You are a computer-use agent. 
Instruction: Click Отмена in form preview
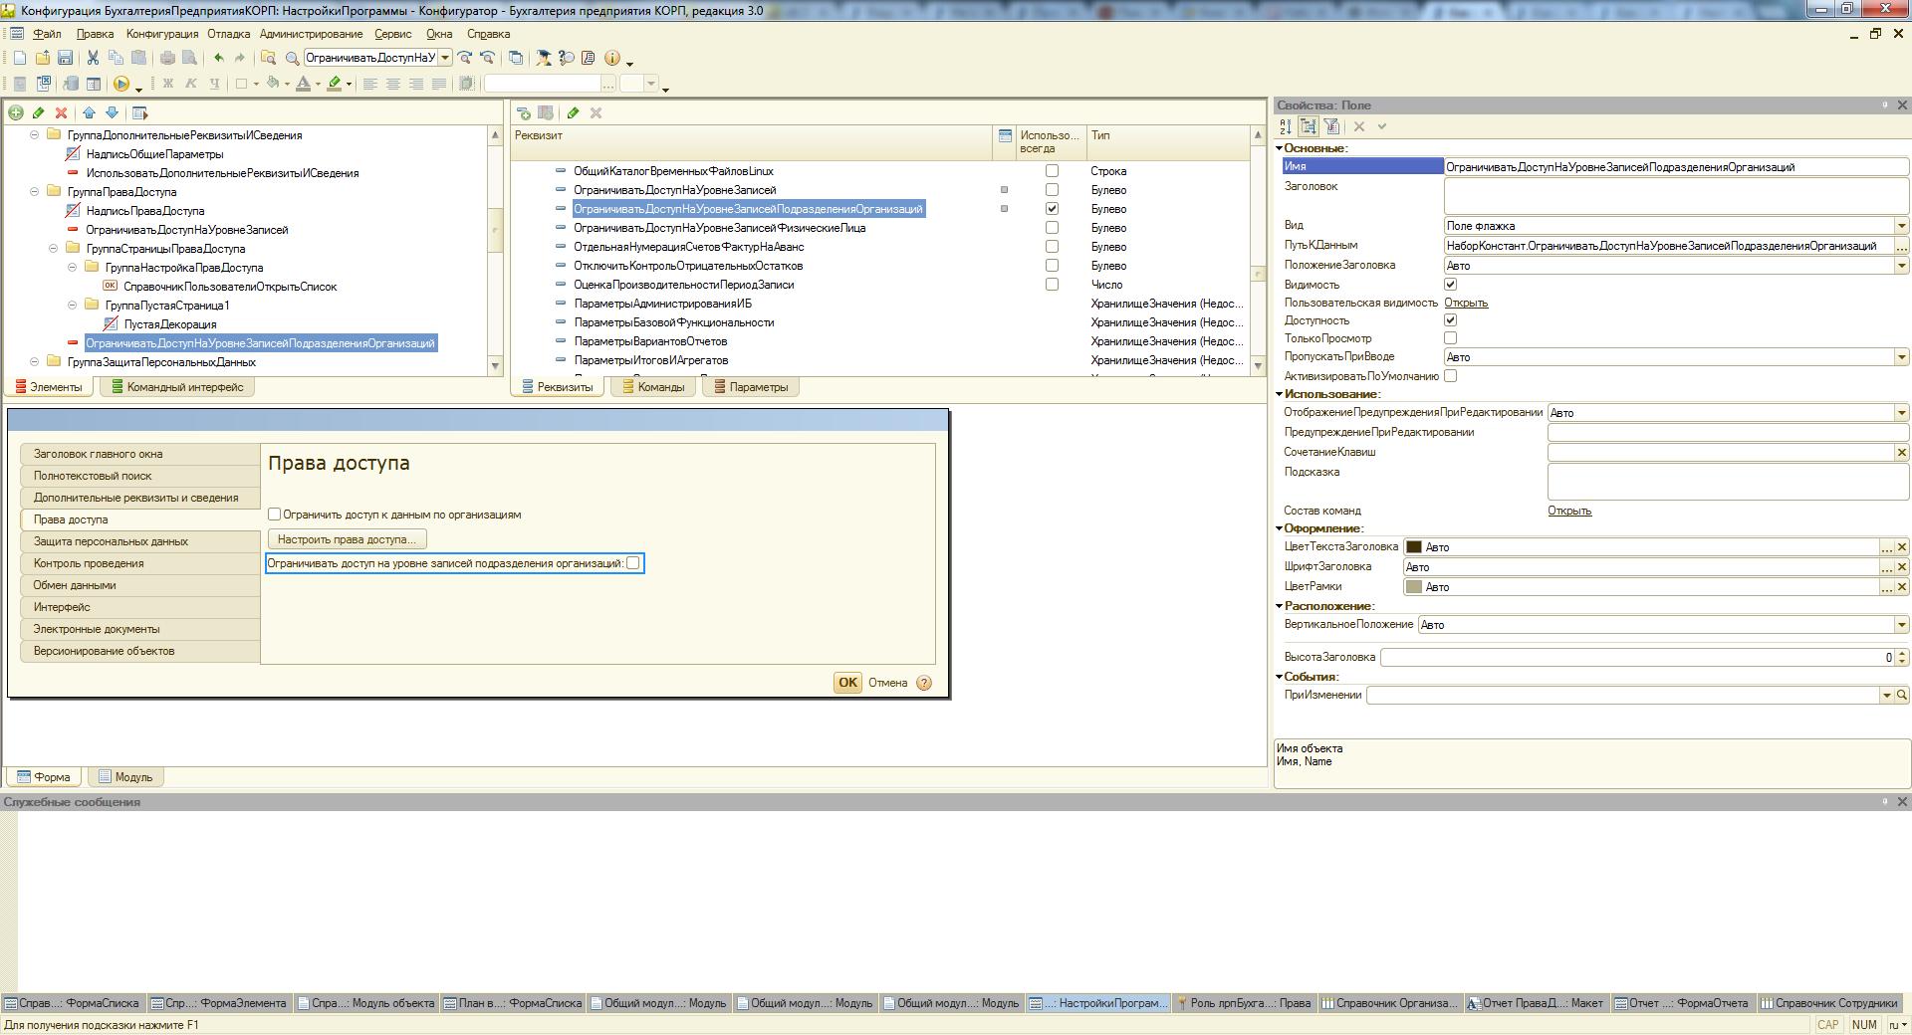887,683
